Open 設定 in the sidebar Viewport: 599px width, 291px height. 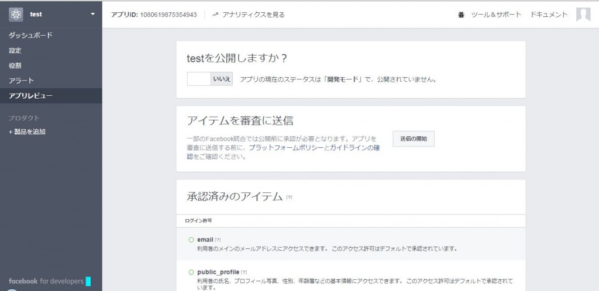coord(15,50)
